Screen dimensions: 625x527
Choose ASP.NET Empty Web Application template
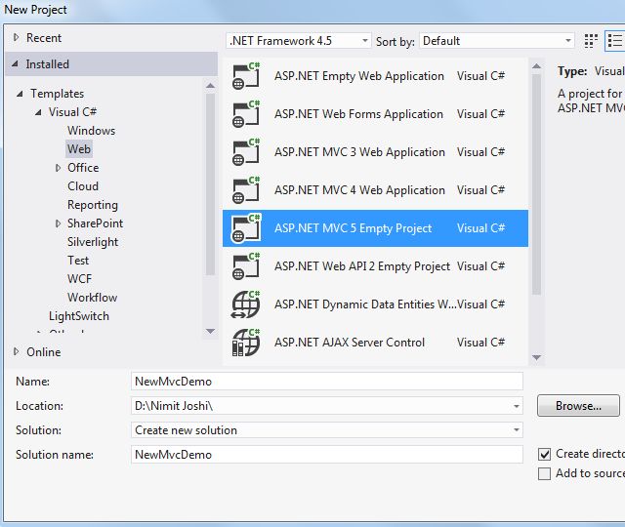[375, 76]
